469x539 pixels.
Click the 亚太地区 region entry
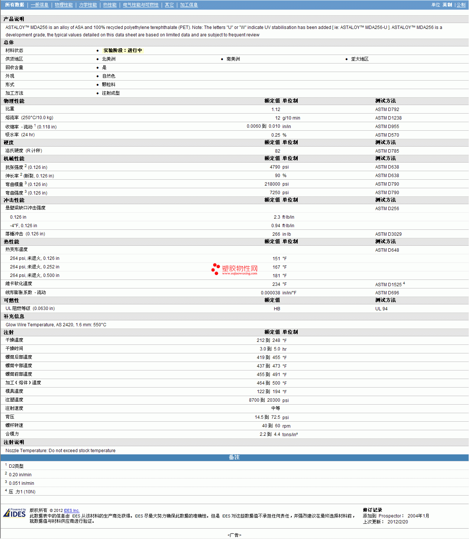360,59
